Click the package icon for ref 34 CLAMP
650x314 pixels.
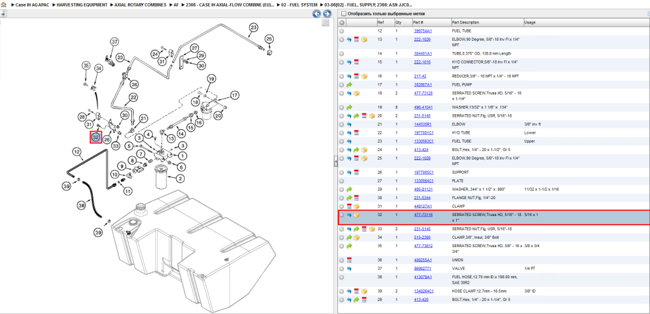(x=356, y=237)
